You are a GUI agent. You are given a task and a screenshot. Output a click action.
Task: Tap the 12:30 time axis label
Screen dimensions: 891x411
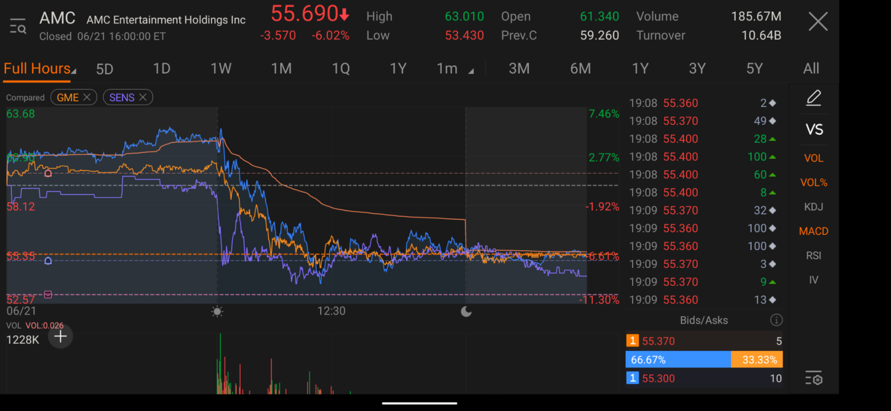(x=331, y=311)
